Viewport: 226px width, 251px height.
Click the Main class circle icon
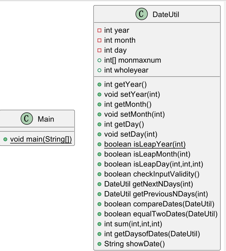click(27, 119)
